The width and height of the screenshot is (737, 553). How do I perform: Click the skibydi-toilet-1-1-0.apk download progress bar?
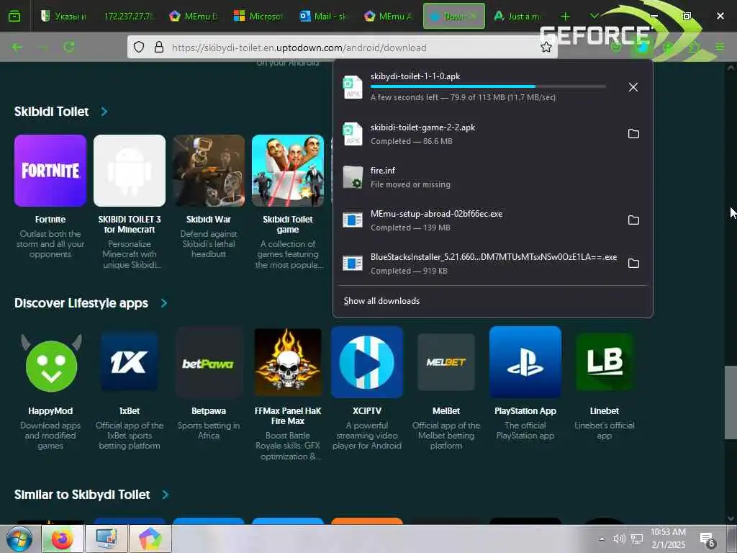point(488,86)
